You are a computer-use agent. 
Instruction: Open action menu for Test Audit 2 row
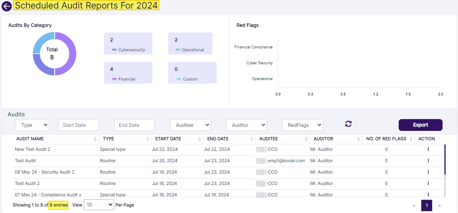(x=428, y=183)
